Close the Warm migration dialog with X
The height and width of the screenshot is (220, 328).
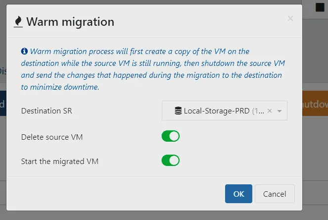coord(290,19)
